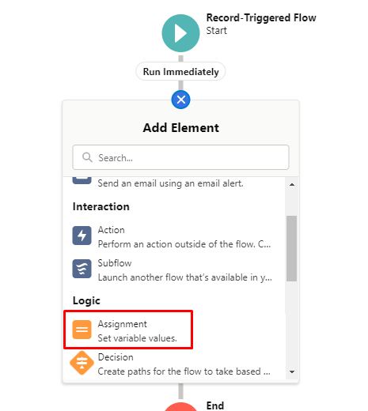This screenshot has height=411, width=368.
Task: Click the gray scrollbar thumb in element list
Action: [292, 248]
